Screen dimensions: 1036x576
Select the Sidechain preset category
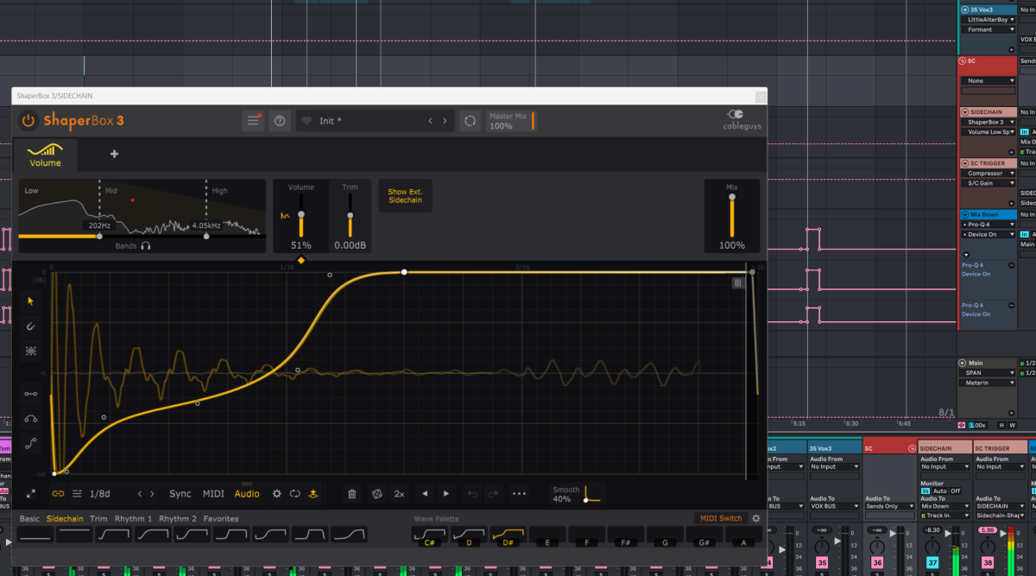coord(65,519)
